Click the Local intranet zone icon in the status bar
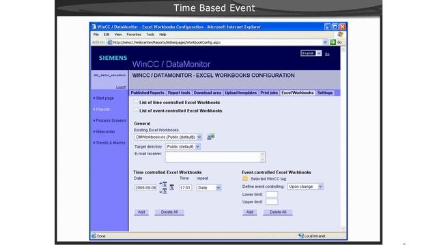 coord(300,236)
